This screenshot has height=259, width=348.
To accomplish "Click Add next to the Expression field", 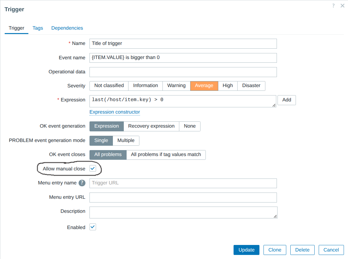I will click(286, 100).
